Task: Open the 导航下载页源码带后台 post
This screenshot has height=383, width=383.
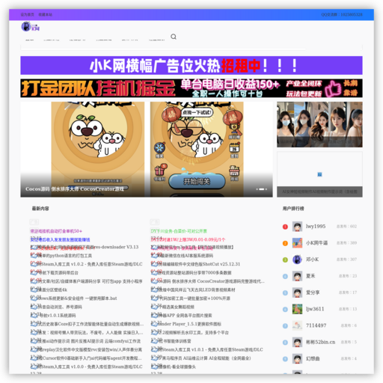Action: pyautogui.click(x=55, y=273)
